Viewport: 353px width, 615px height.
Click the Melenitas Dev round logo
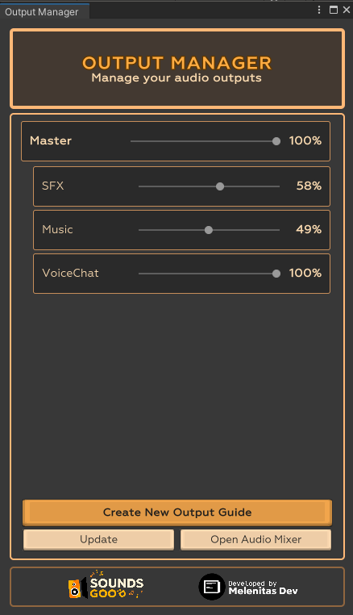212,587
